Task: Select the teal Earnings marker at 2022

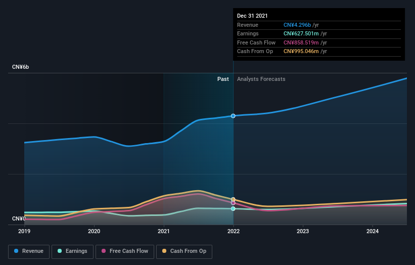Action: tap(233, 209)
